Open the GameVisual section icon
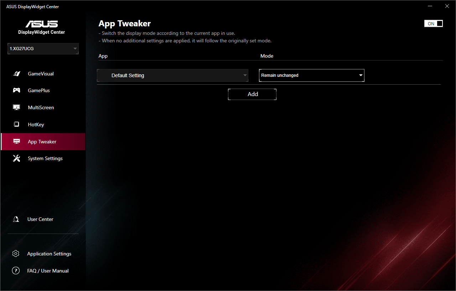The height and width of the screenshot is (291, 456). pyautogui.click(x=16, y=74)
